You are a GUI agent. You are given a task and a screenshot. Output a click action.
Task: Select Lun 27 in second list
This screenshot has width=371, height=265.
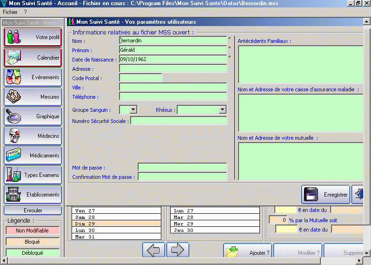click(215, 211)
